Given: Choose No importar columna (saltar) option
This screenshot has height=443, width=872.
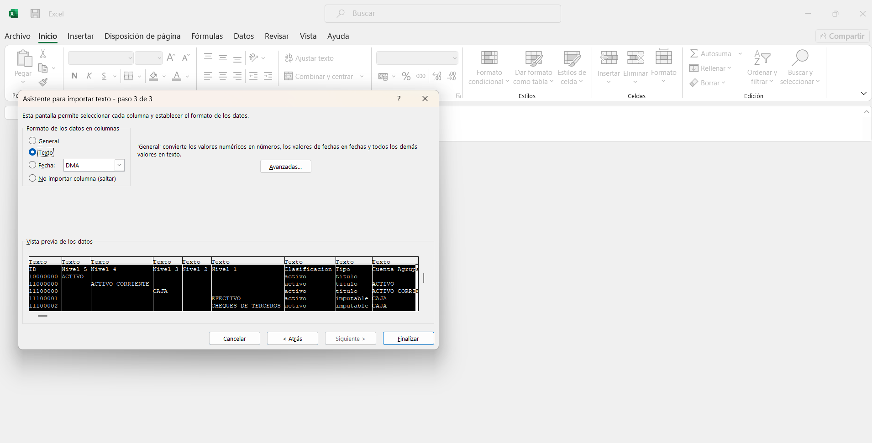Looking at the screenshot, I should tap(32, 178).
